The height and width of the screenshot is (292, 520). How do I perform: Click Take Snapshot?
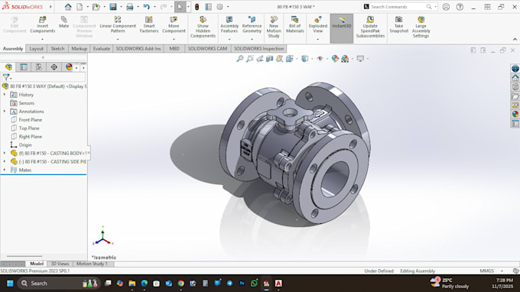[398, 25]
